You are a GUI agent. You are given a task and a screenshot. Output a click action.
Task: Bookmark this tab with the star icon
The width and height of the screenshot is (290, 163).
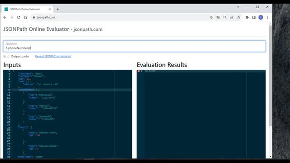click(239, 17)
